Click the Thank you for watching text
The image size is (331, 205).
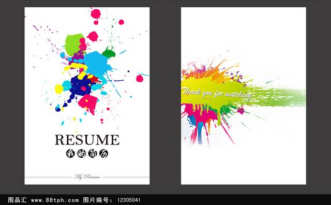217,93
